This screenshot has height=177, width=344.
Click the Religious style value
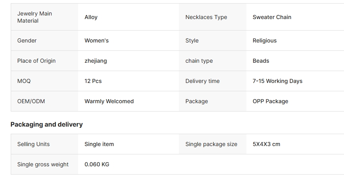[265, 40]
